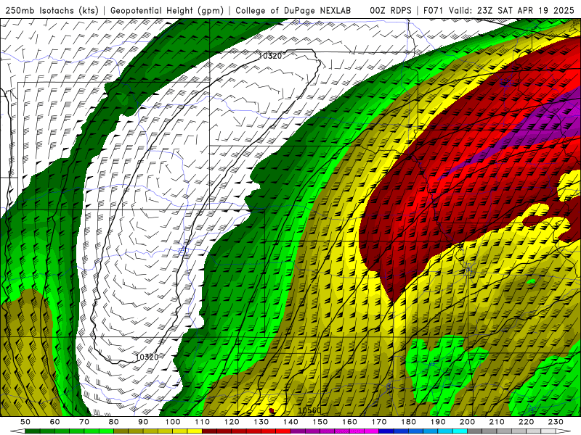
Task: Click the '50' colorbar value
Action: point(25,422)
